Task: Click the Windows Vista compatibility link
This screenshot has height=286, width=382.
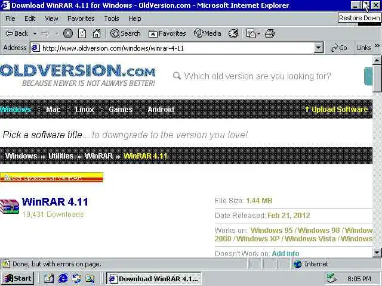Action: coord(310,238)
